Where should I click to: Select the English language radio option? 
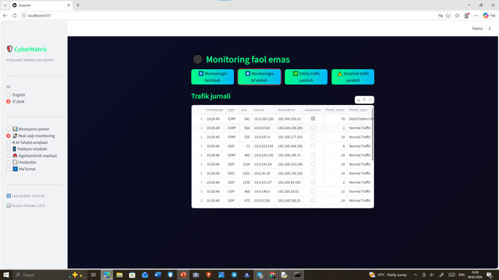click(x=8, y=95)
